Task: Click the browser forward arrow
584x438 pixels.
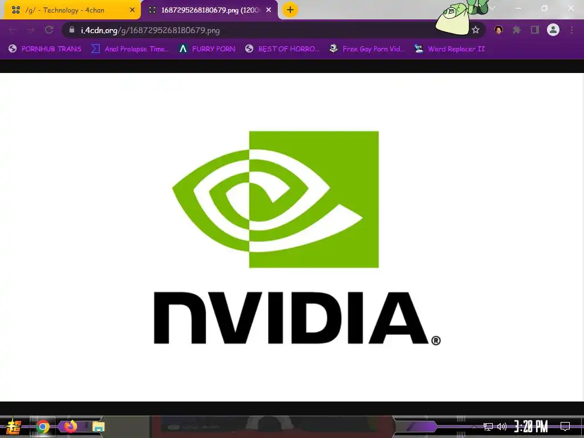Action: tap(31, 30)
